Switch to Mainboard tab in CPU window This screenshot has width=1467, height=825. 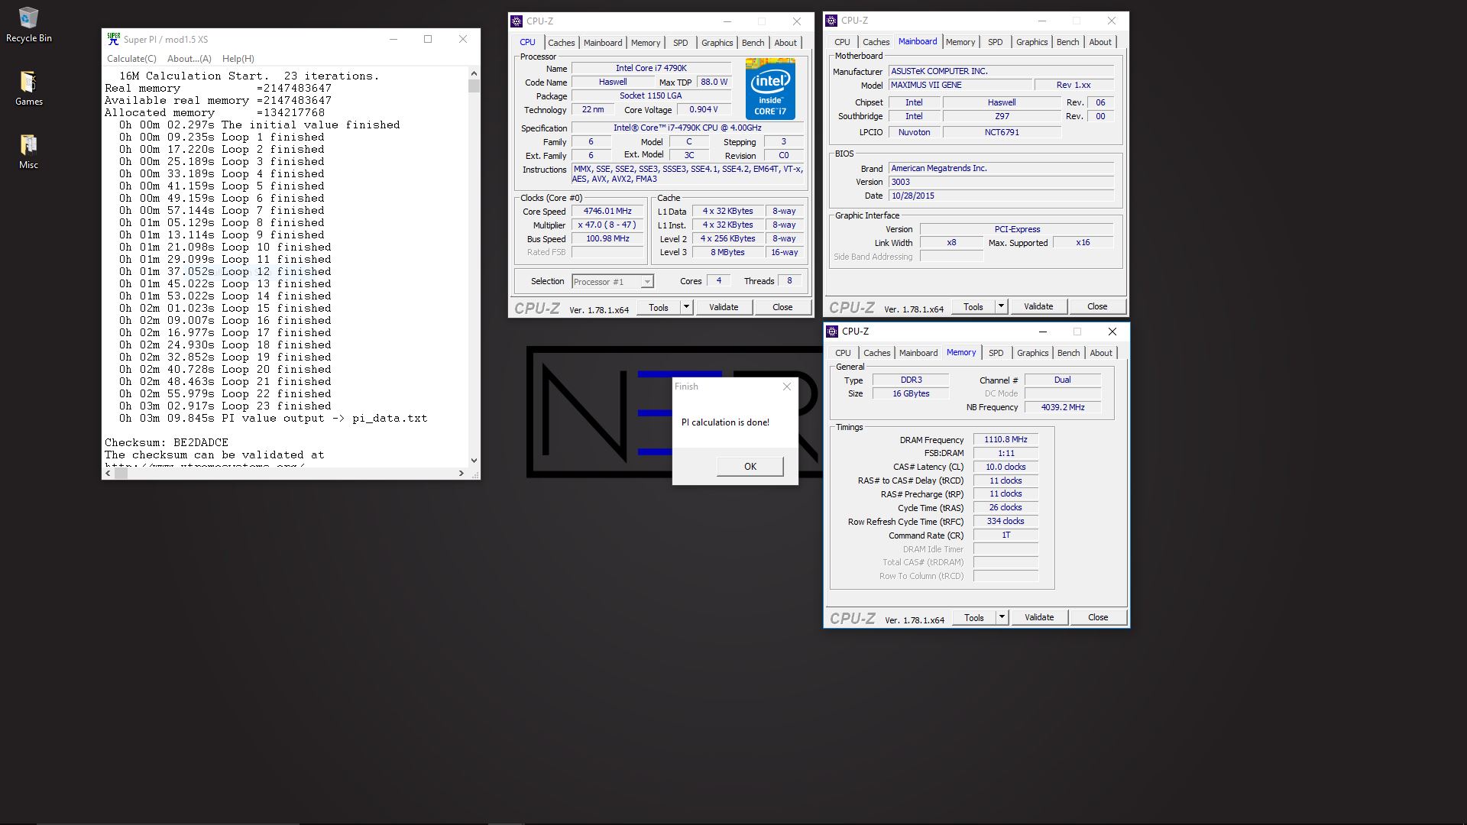coord(603,43)
